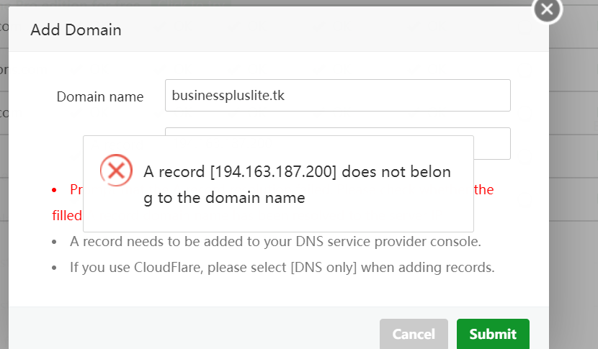Click the CloudFlare hint line
This screenshot has width=598, height=349.
click(282, 268)
